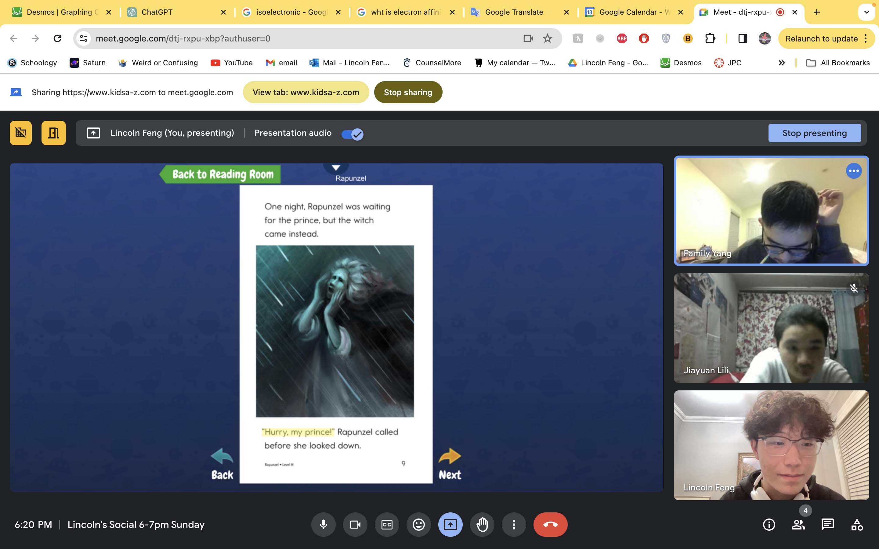
Task: Toggle the Presentation audio switch
Action: click(x=352, y=134)
